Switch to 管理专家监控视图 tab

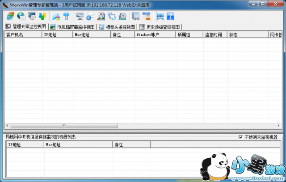coord(26,26)
